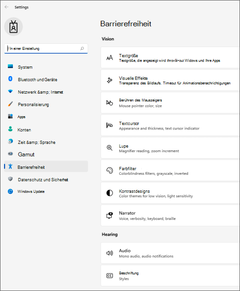
Task: Choose Zeit & Sprache label
Action: [36, 143]
